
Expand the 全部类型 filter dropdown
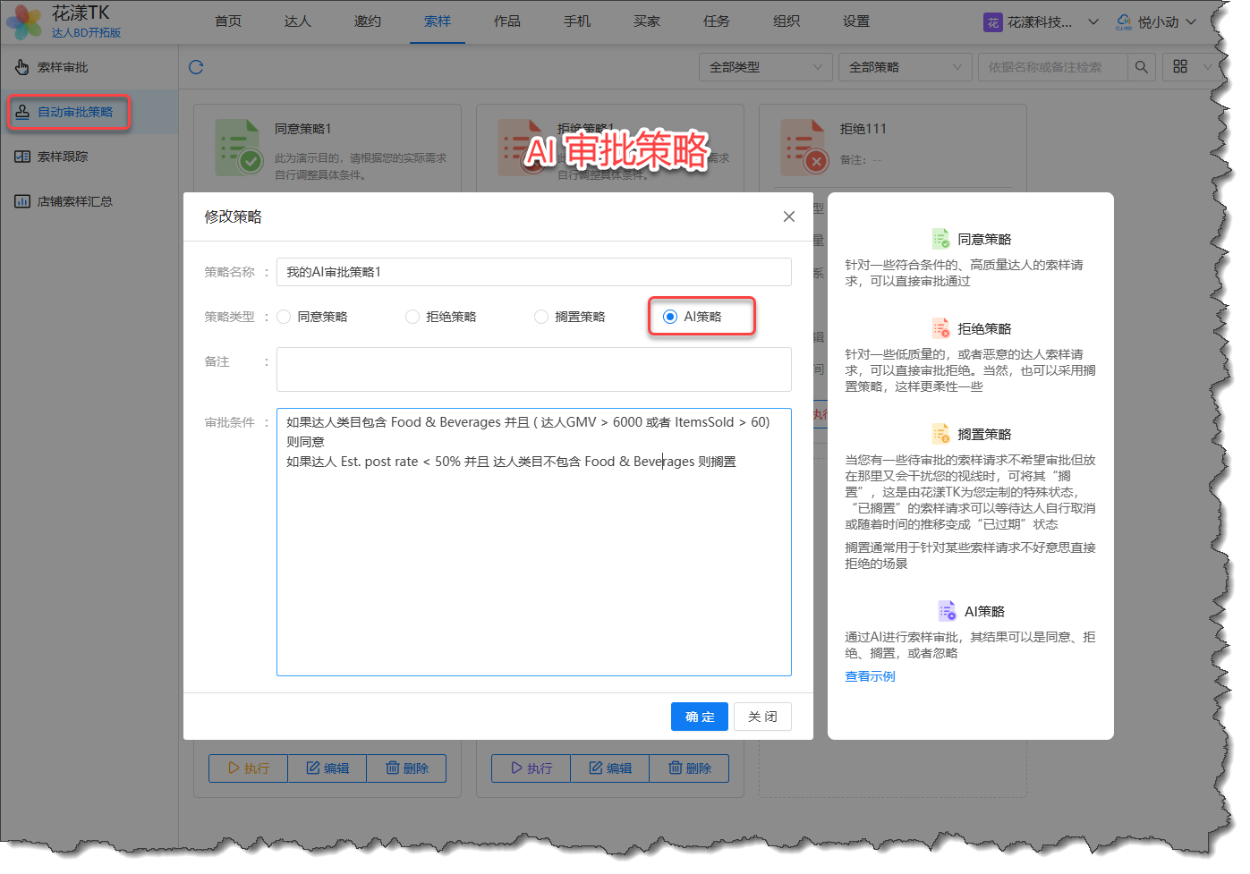(765, 67)
